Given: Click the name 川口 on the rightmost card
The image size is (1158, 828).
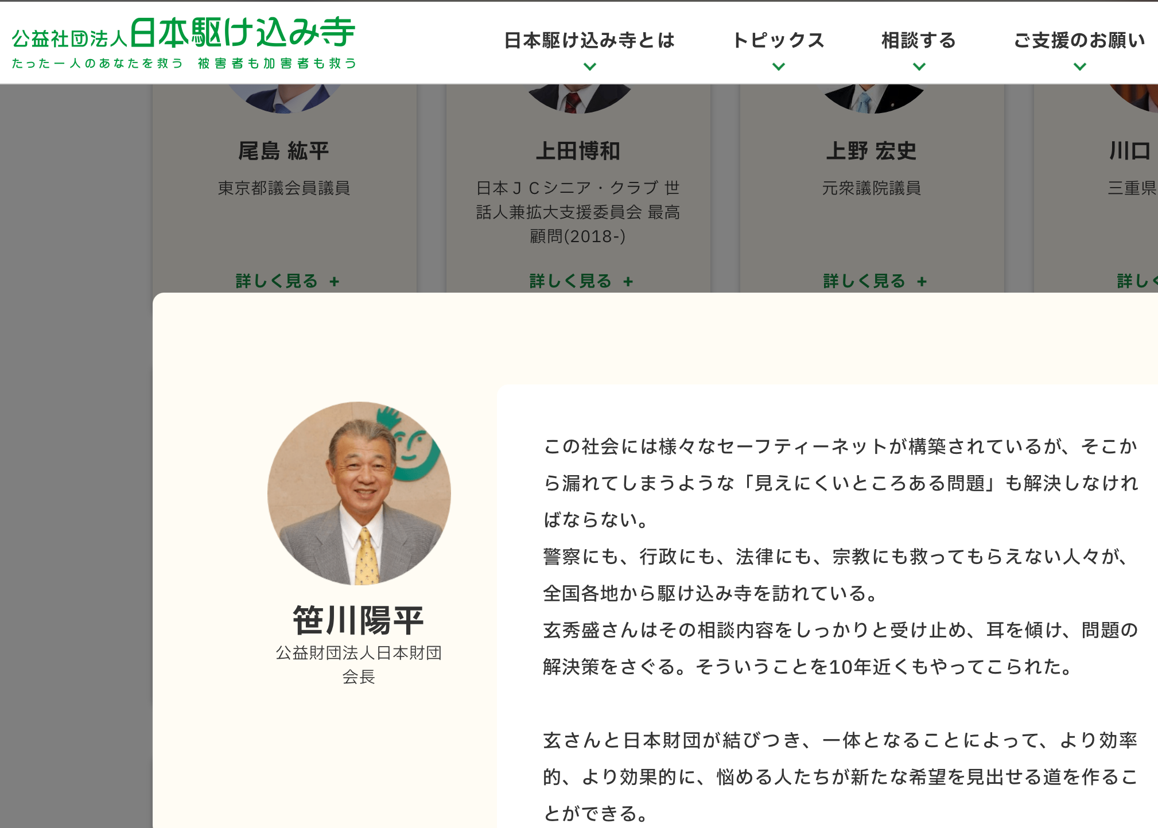Looking at the screenshot, I should [x=1130, y=151].
